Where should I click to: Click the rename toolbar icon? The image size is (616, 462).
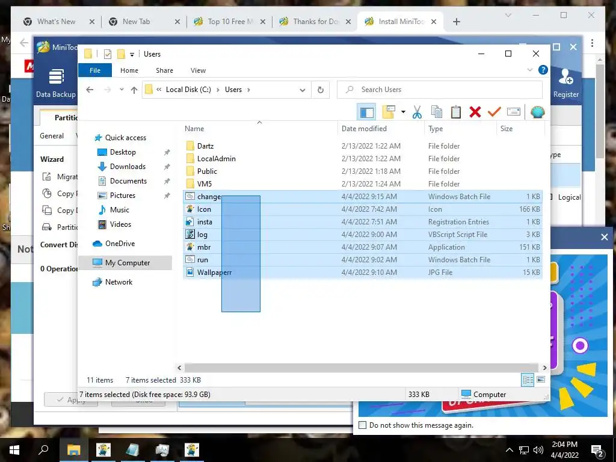(x=514, y=112)
